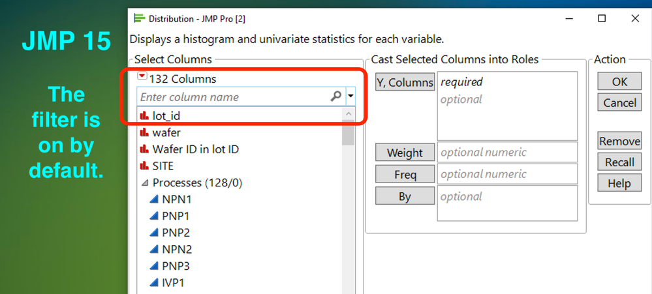The height and width of the screenshot is (294, 652).
Task: Click the lot_id nominal column icon
Action: click(x=144, y=115)
